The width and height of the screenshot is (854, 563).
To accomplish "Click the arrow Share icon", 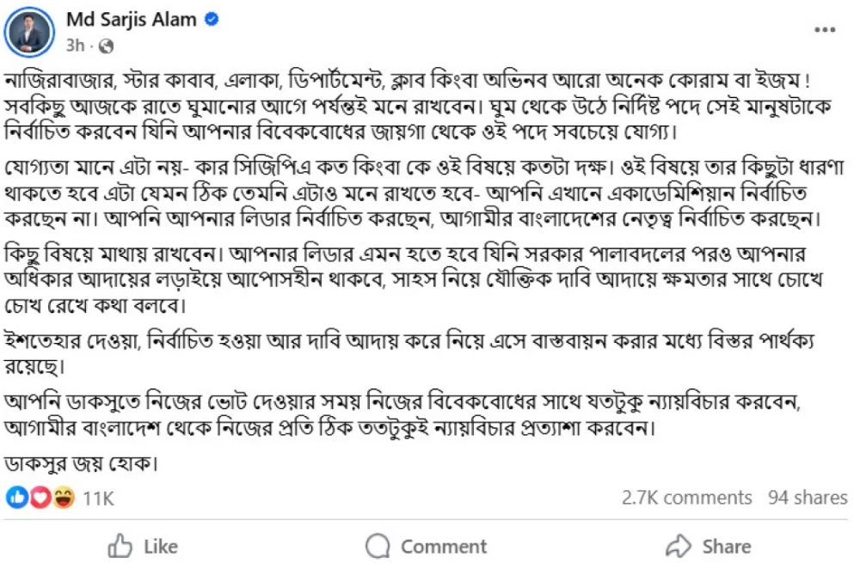I will (x=679, y=546).
